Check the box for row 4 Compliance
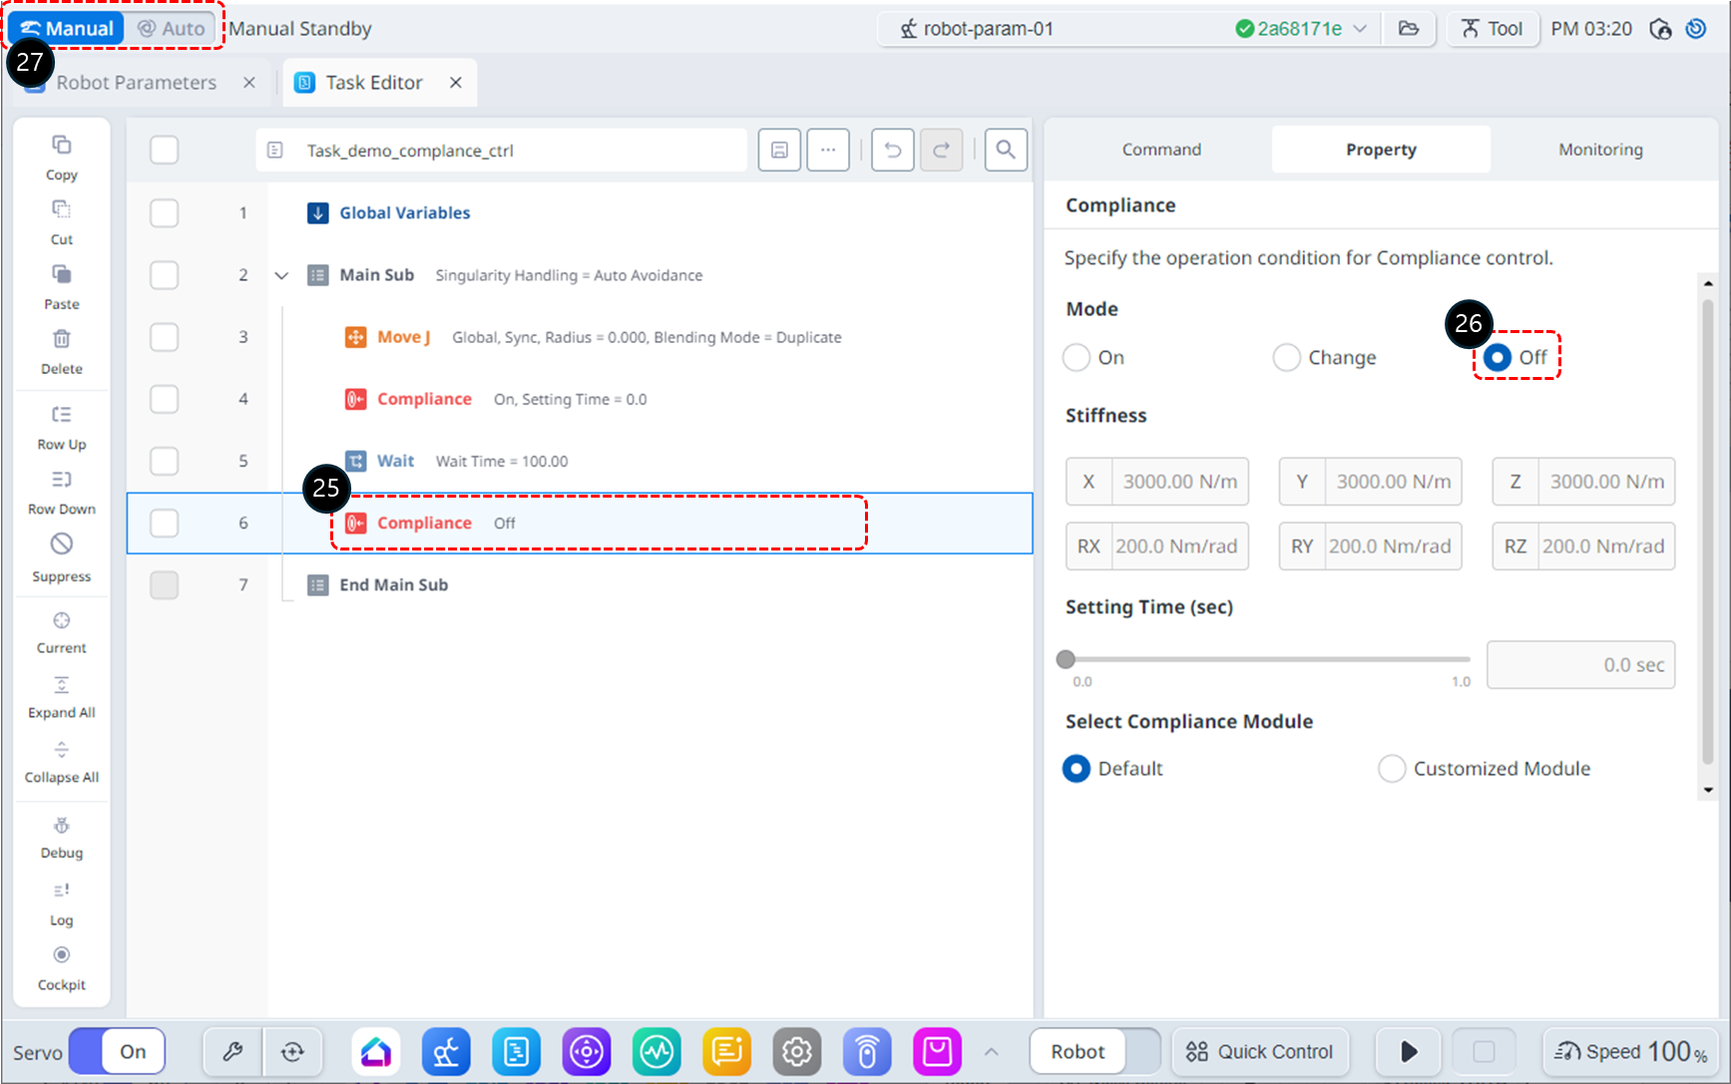This screenshot has height=1084, width=1731. [164, 399]
